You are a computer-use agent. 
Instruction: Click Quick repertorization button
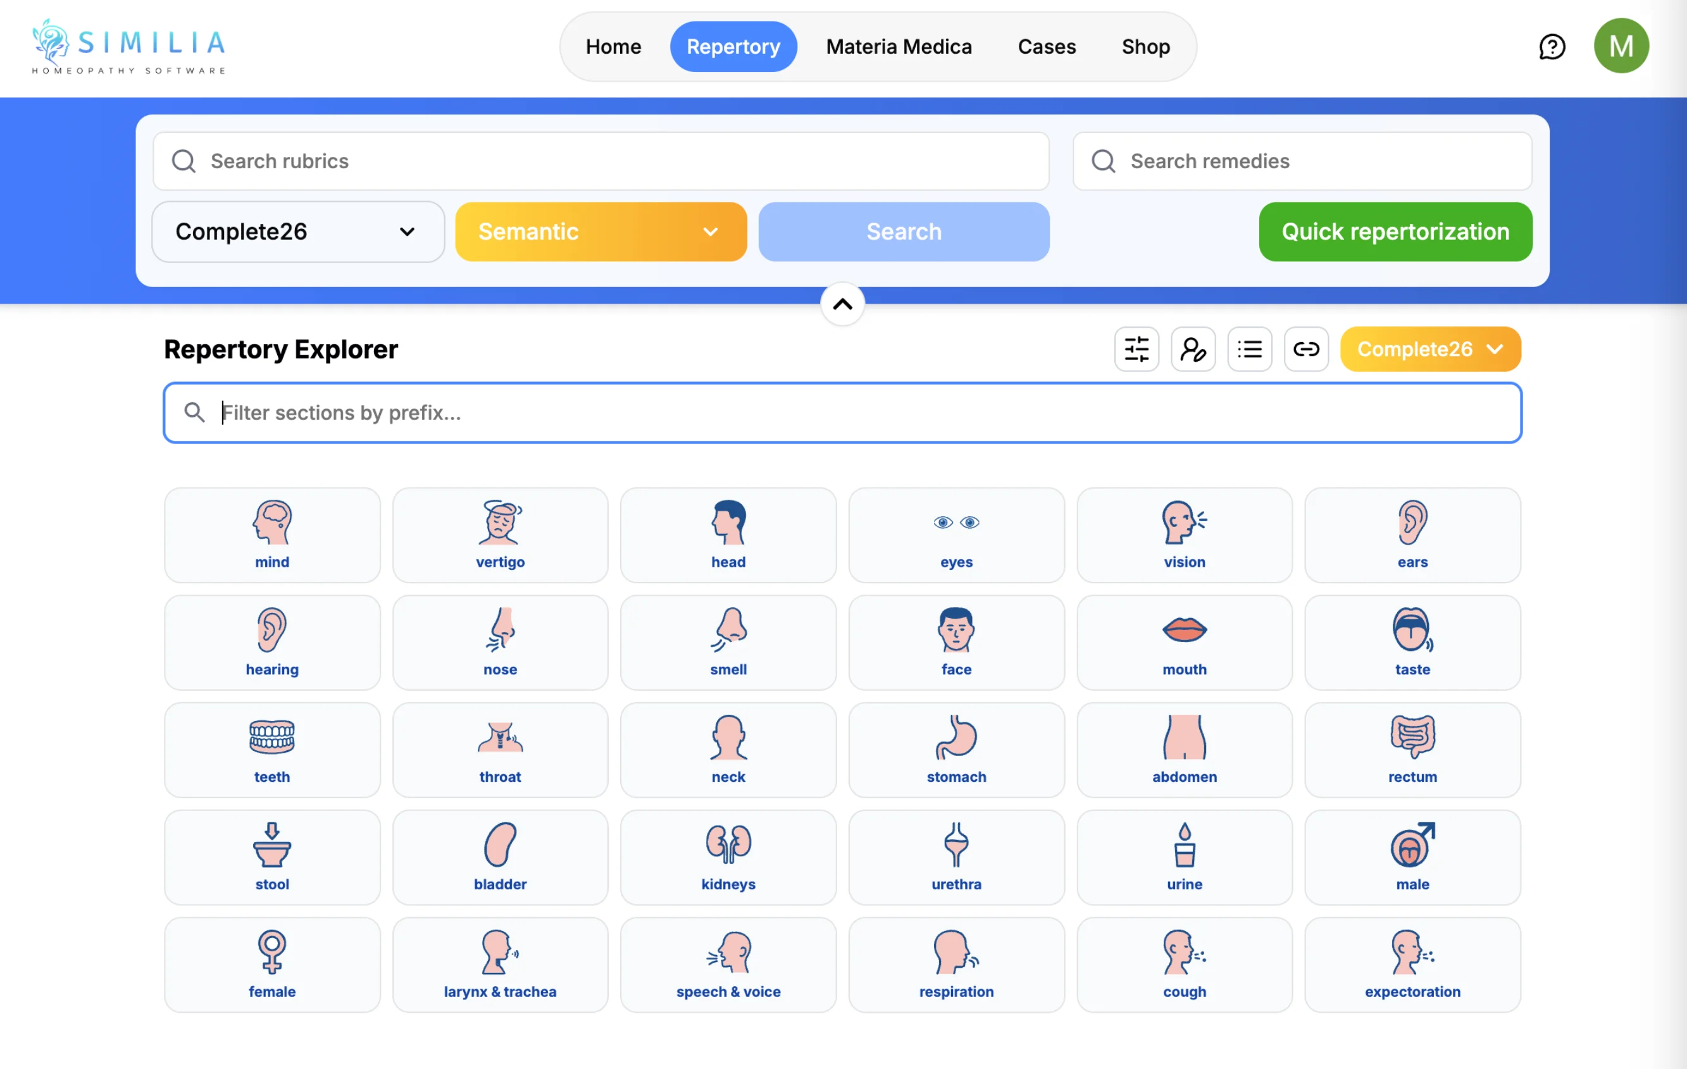pos(1395,232)
